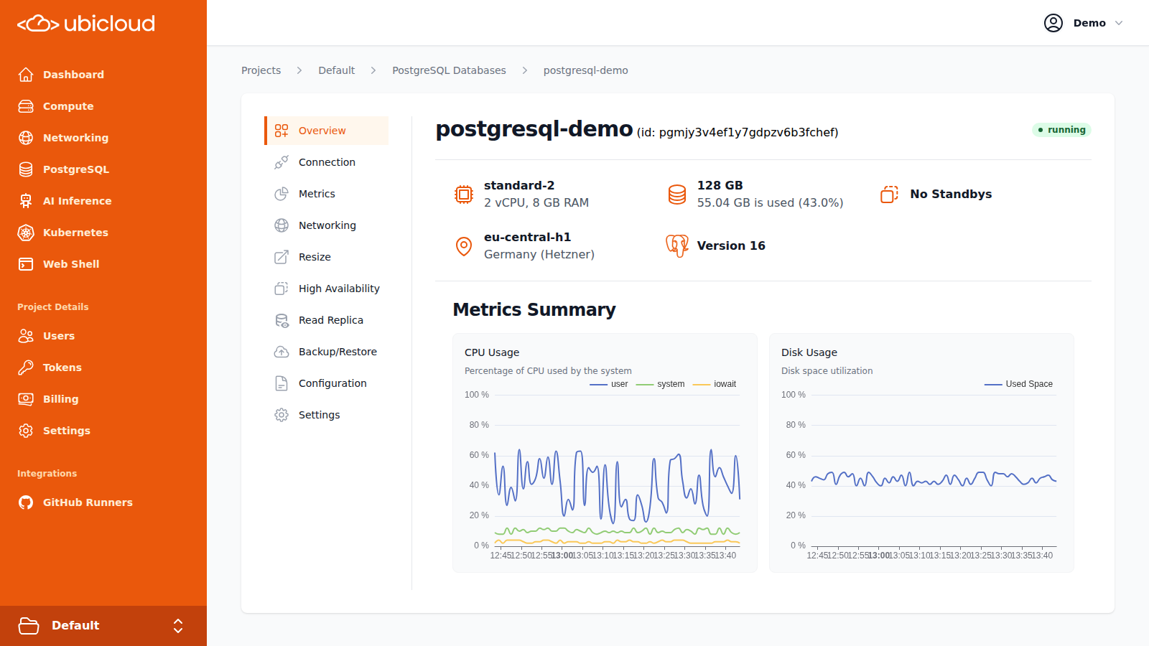This screenshot has width=1149, height=646.
Task: Open the Backup/Restore tab
Action: pyautogui.click(x=327, y=352)
